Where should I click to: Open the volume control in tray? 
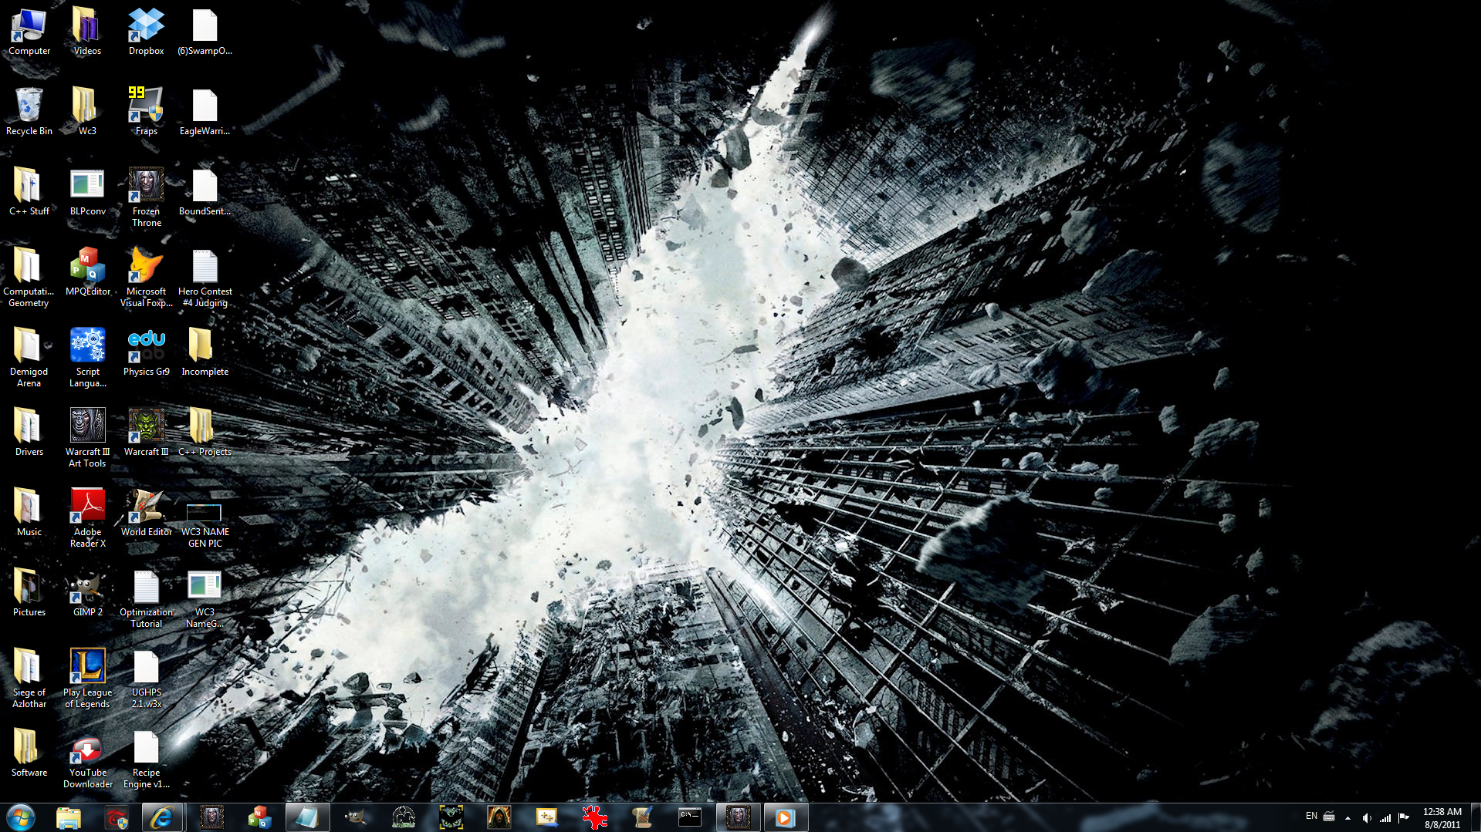pos(1366,817)
